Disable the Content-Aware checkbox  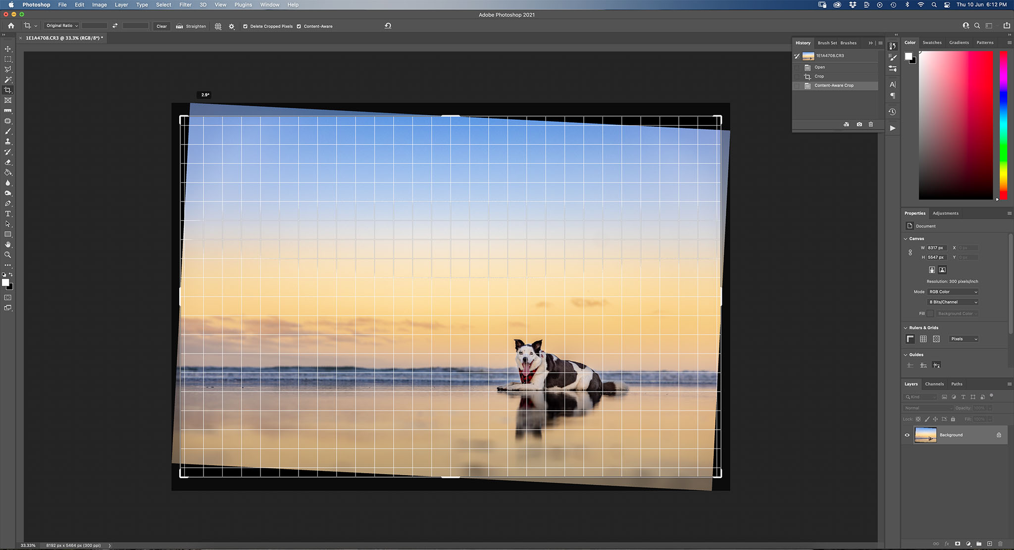point(299,26)
